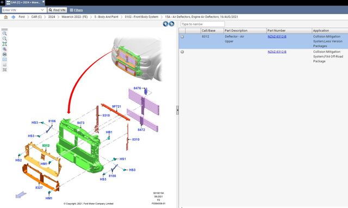Screen dimensions: 348x208
Task: Collapse the splitter handle between diagram and list
Action: 177,110
